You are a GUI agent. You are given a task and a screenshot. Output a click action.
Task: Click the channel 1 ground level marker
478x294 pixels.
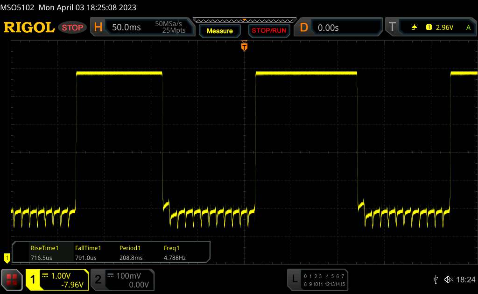(x=7, y=257)
